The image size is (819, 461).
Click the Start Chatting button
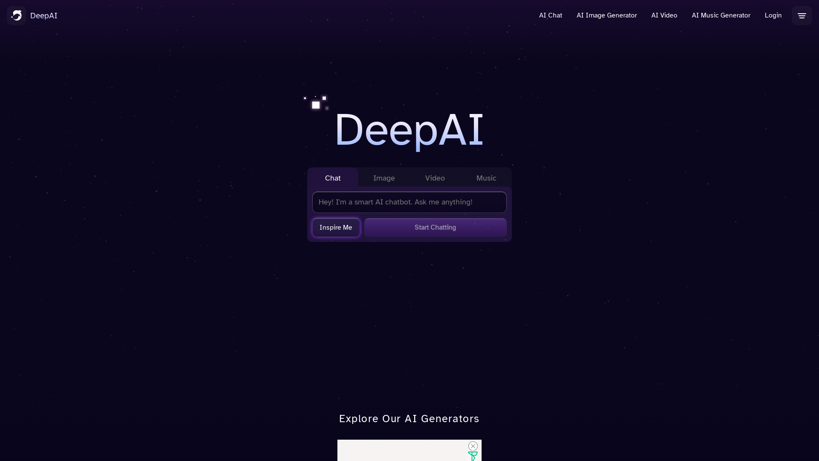(435, 228)
